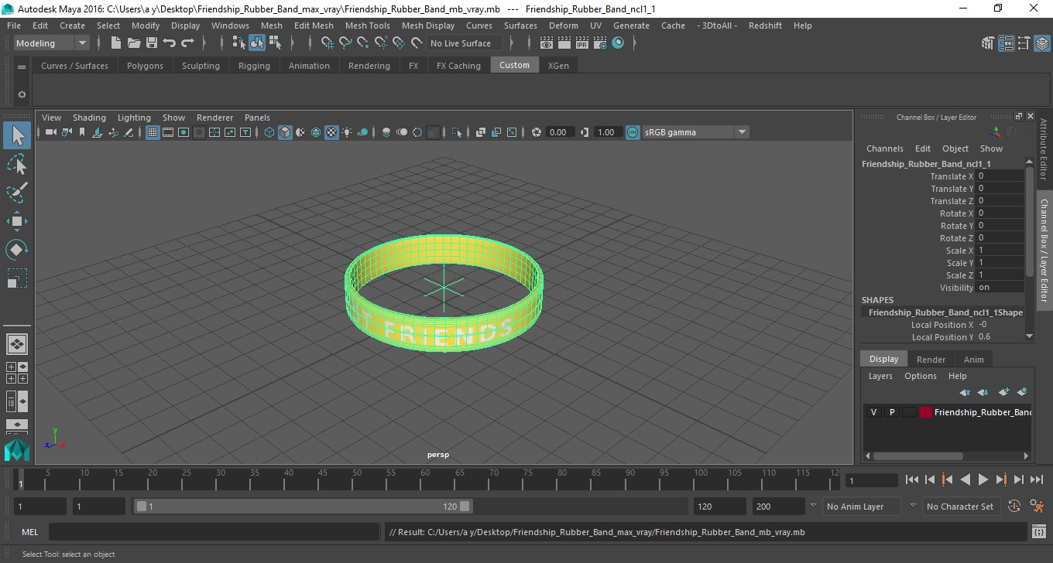
Task: Enable wireframe shading cube icon
Action: [269, 132]
